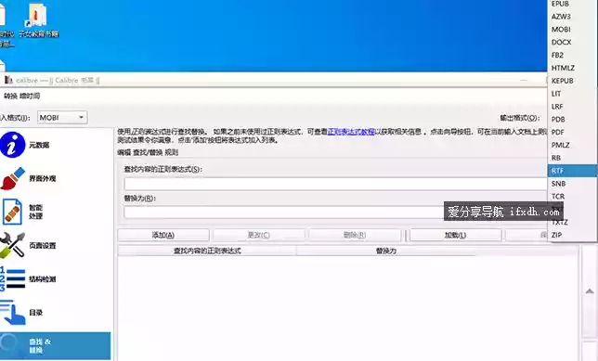Choose DOCX from the output format list
This screenshot has width=598, height=361.
tap(572, 43)
